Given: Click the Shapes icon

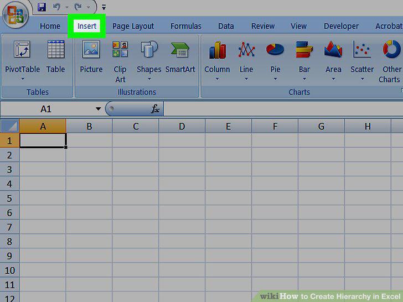Looking at the screenshot, I should 149,49.
